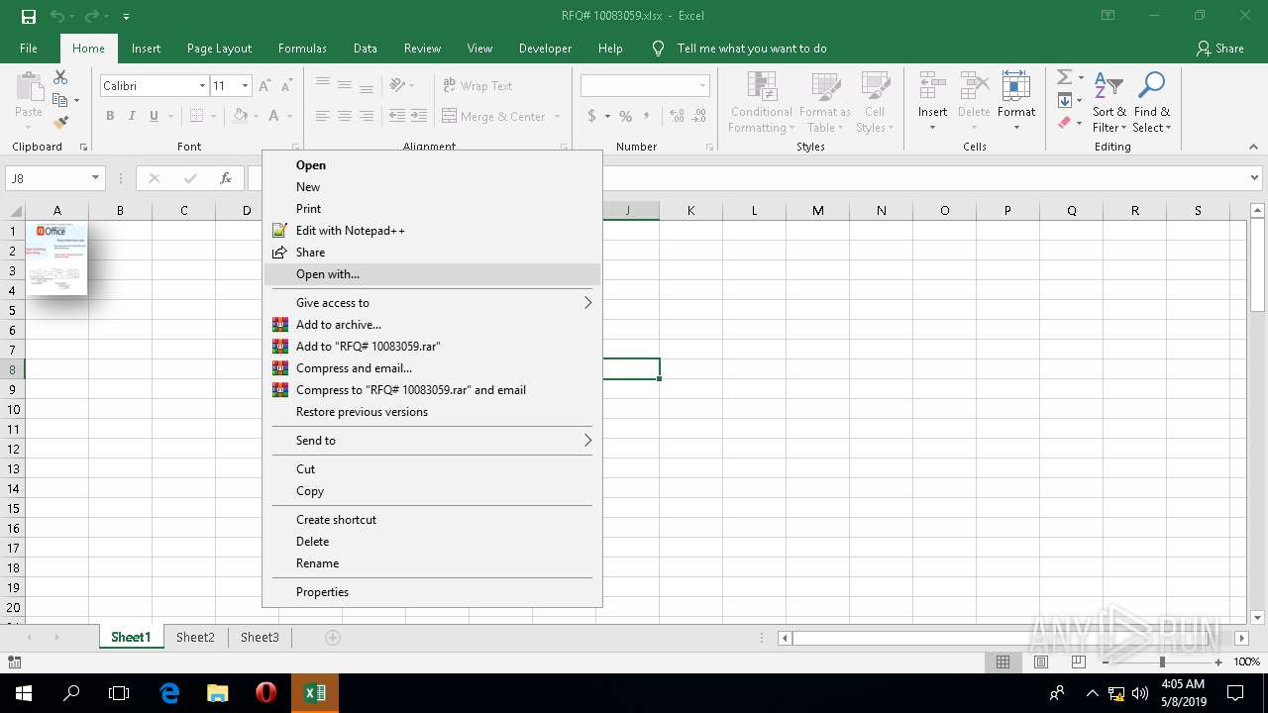Image resolution: width=1268 pixels, height=713 pixels.
Task: Choose Open with... in the context menu
Action: coord(432,274)
